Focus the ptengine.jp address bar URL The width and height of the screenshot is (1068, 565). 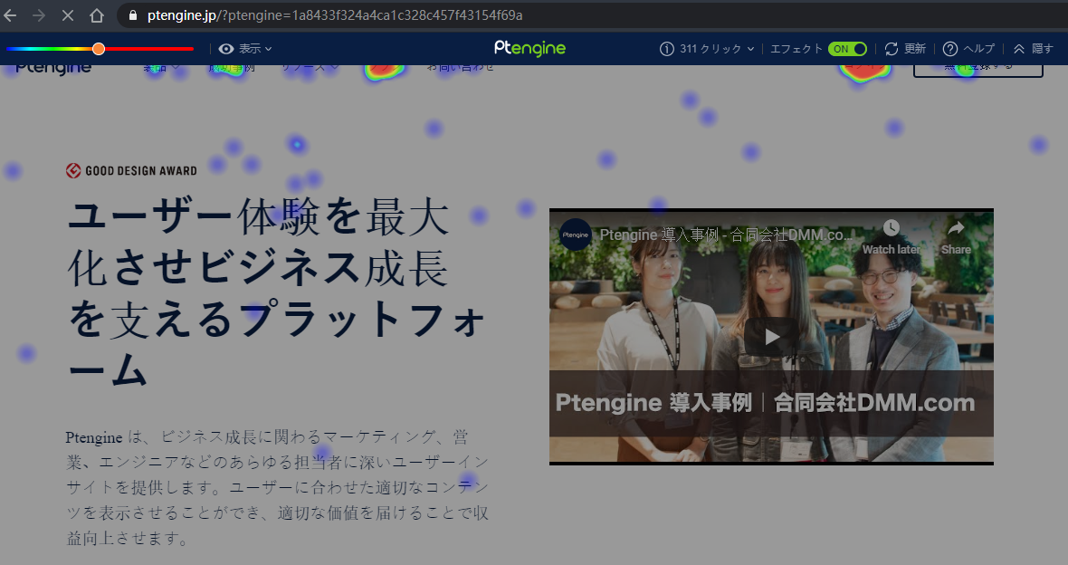335,15
